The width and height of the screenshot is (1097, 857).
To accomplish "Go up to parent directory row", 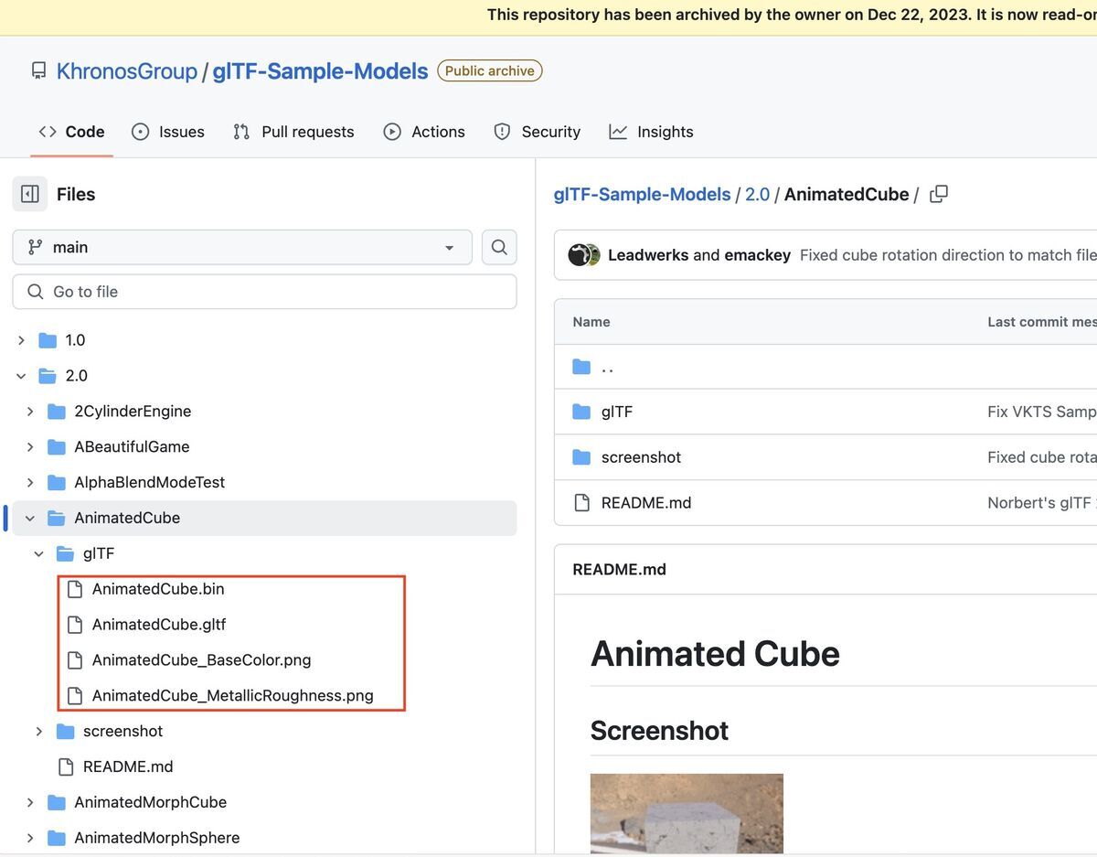I will [x=608, y=367].
